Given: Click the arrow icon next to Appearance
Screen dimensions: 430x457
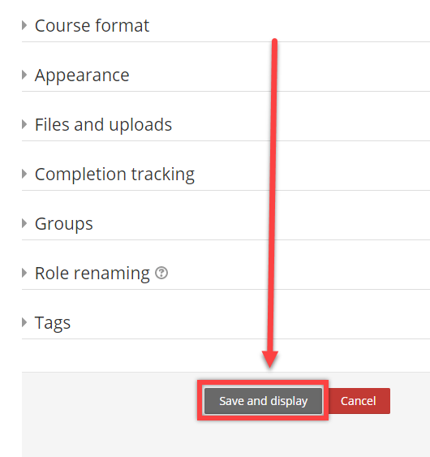Looking at the screenshot, I should pyautogui.click(x=24, y=75).
